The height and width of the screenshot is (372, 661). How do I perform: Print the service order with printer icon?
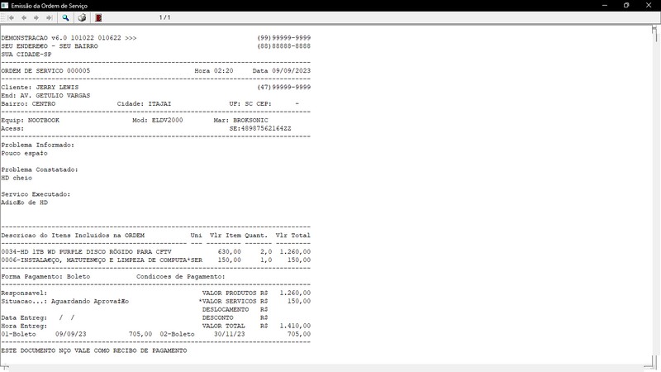[x=82, y=17]
